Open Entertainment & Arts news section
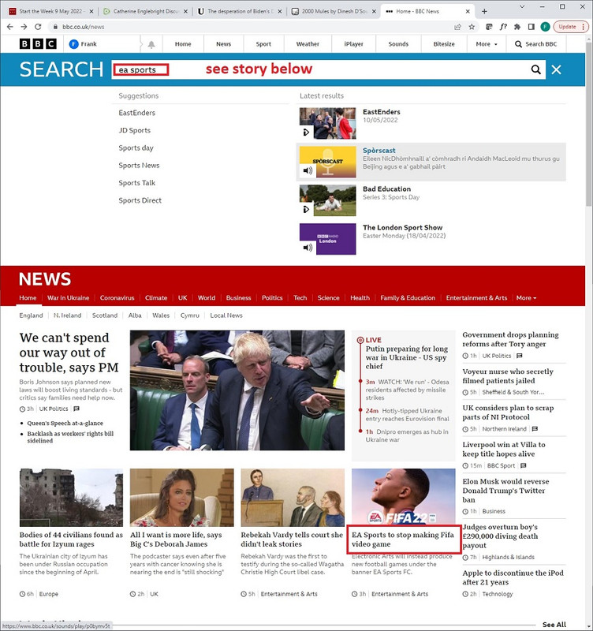The width and height of the screenshot is (593, 631). tap(476, 298)
